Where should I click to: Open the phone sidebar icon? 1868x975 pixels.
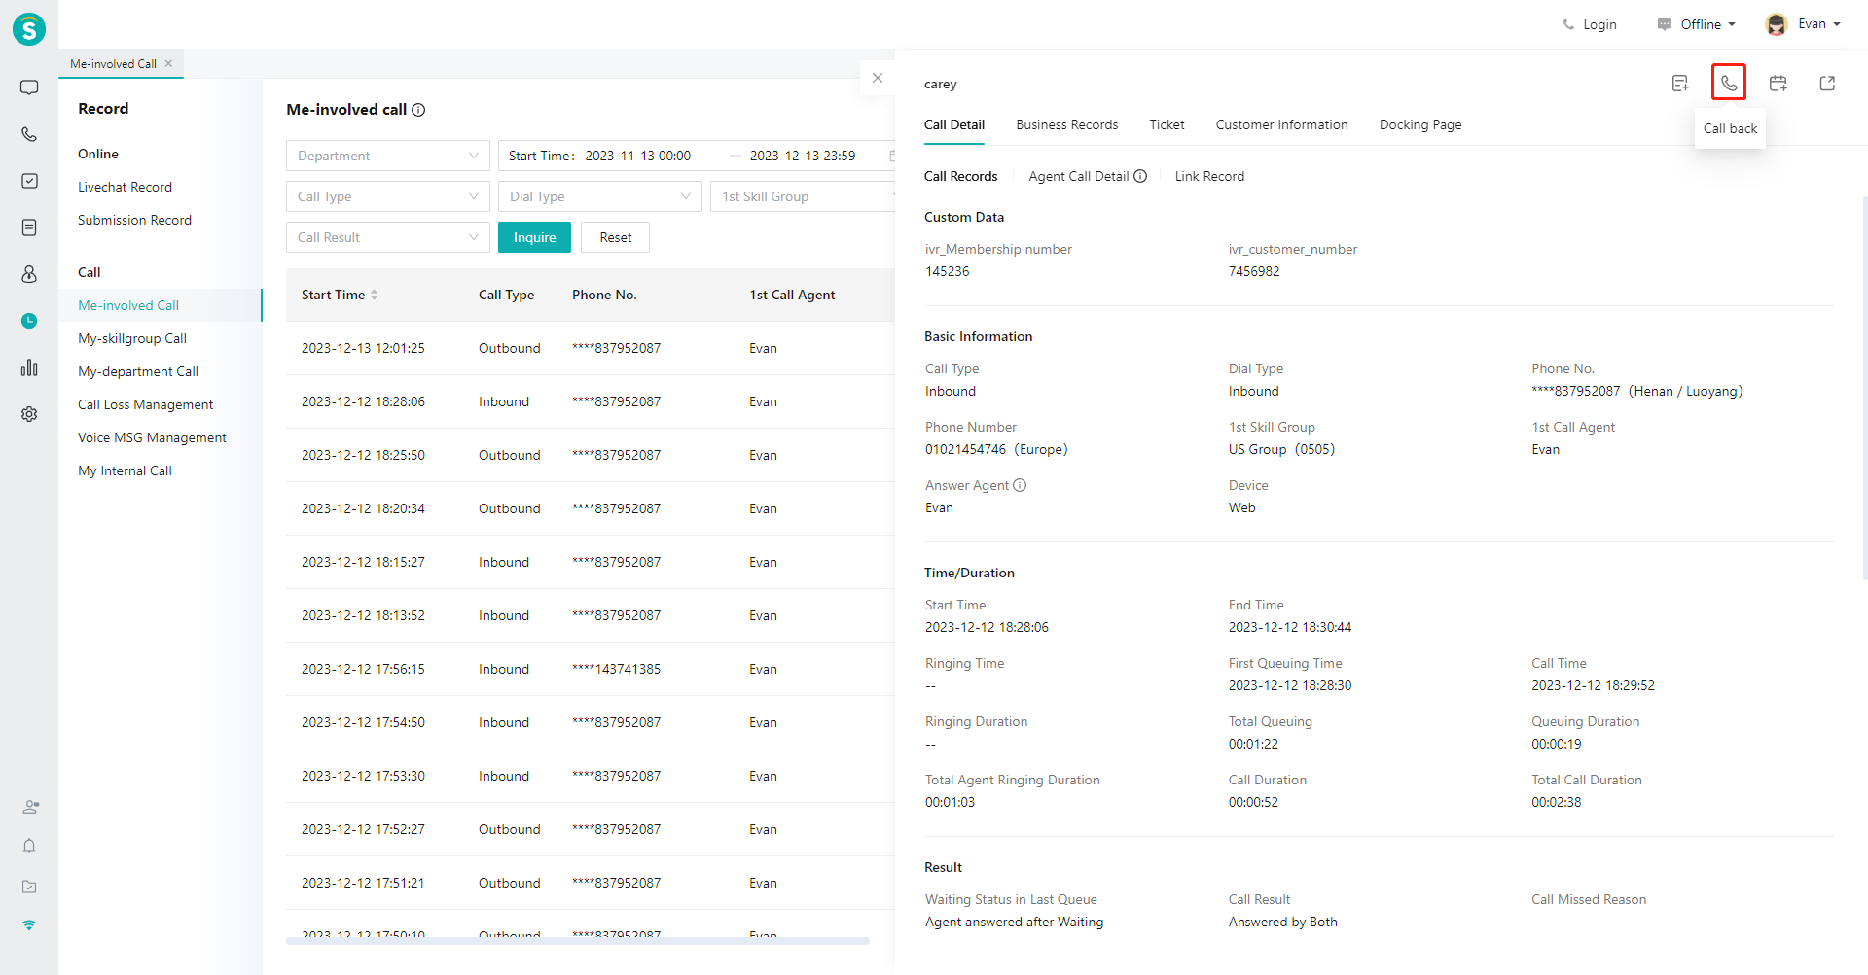point(29,134)
